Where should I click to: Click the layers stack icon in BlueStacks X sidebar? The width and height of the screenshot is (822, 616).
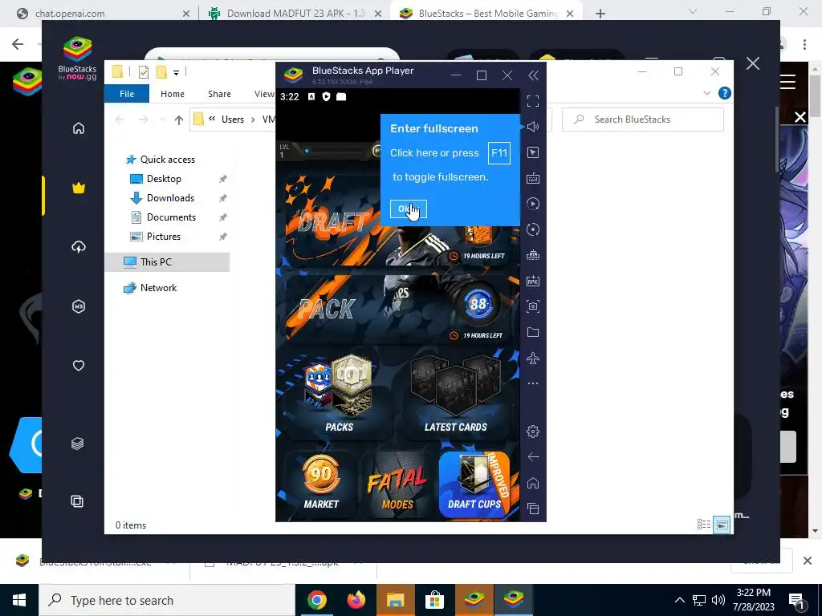coord(78,444)
